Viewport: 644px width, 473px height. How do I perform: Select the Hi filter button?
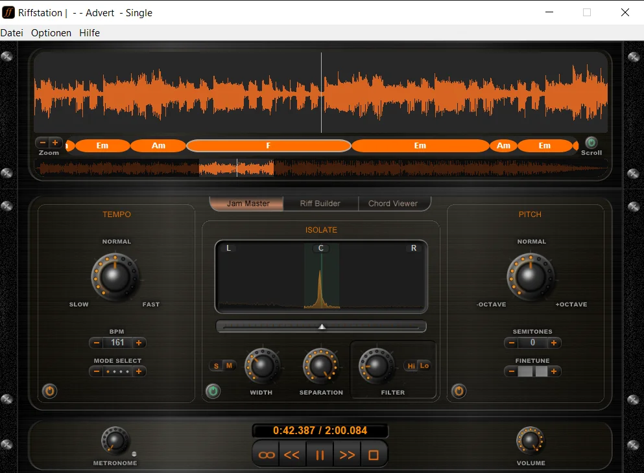click(411, 366)
